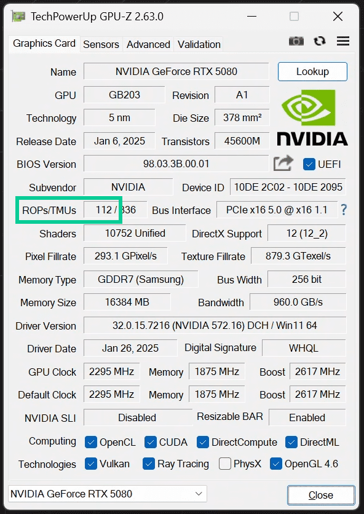The image size is (364, 514).
Task: Click the NVIDIA logo
Action: click(x=312, y=118)
